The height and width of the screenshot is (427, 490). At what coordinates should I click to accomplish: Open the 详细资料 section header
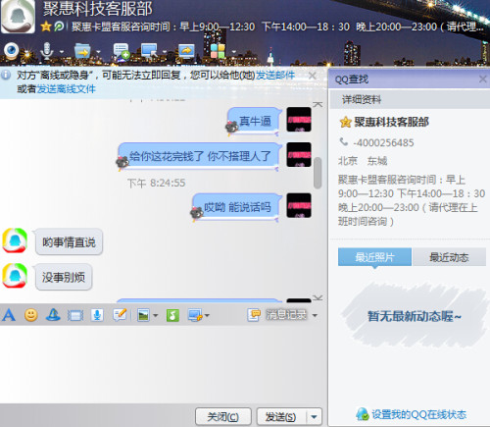(410, 99)
